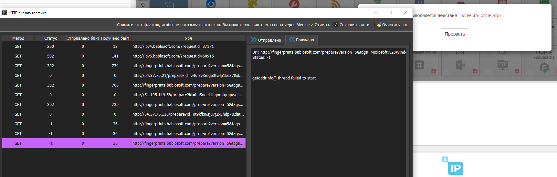Open the "Отправлено" tab

(266, 40)
